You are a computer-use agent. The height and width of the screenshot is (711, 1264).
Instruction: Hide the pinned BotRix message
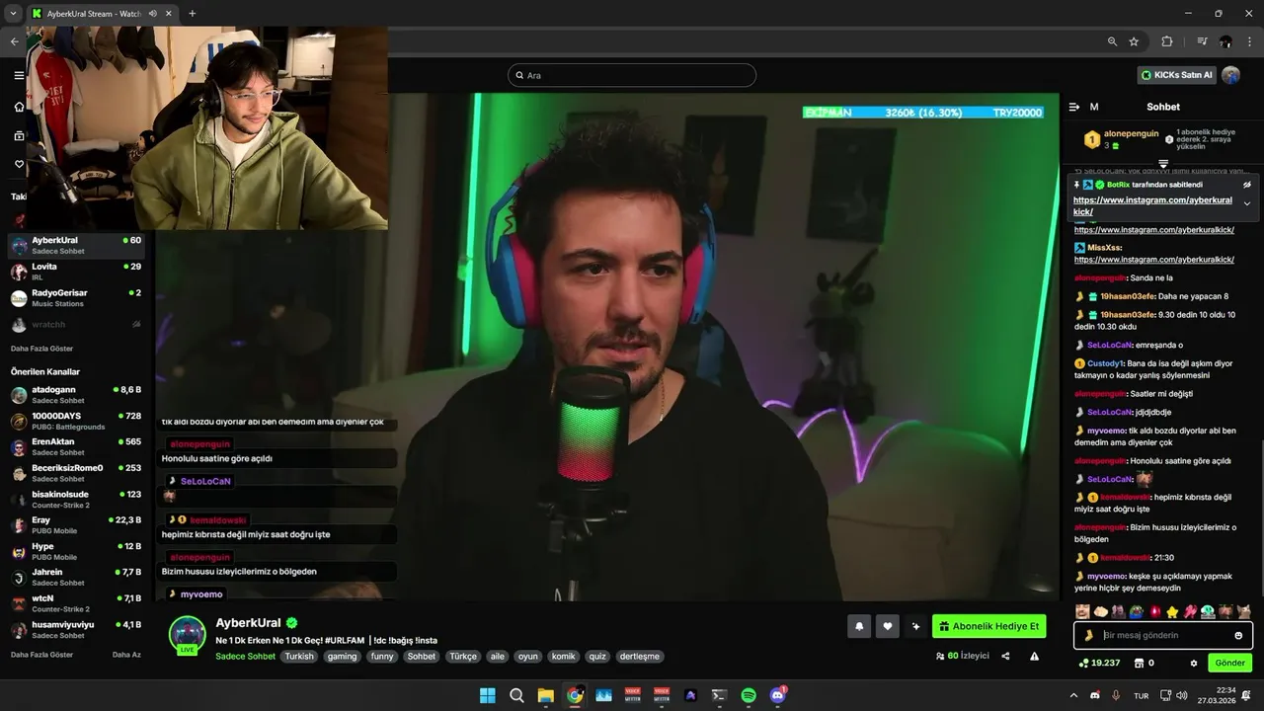coord(1246,185)
